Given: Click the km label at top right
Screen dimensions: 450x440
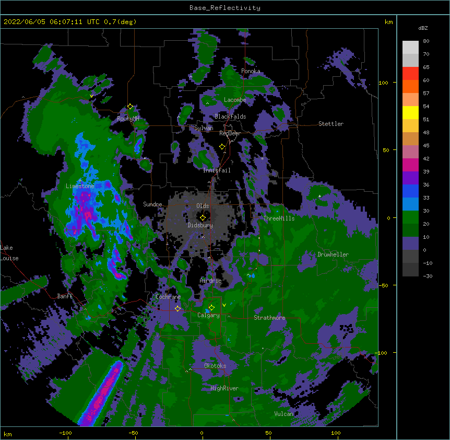Looking at the screenshot, I should tap(388, 22).
